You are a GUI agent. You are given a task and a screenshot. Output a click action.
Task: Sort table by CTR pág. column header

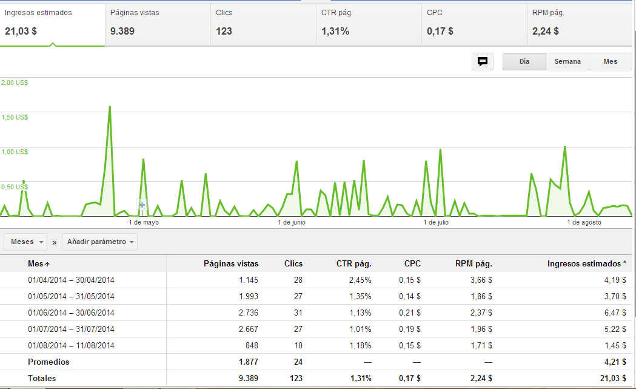click(353, 263)
